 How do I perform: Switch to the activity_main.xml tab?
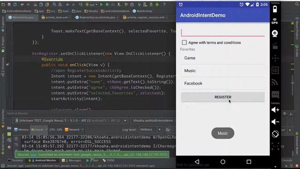[55, 17]
